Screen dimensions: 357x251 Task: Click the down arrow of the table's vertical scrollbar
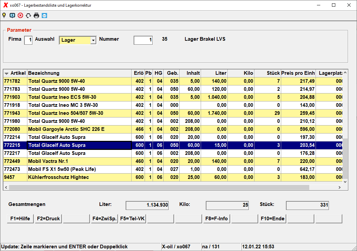coord(345,182)
